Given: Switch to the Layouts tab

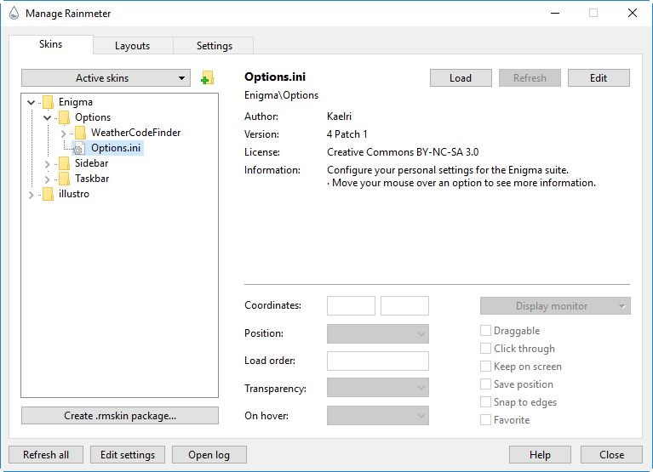Looking at the screenshot, I should coord(132,46).
